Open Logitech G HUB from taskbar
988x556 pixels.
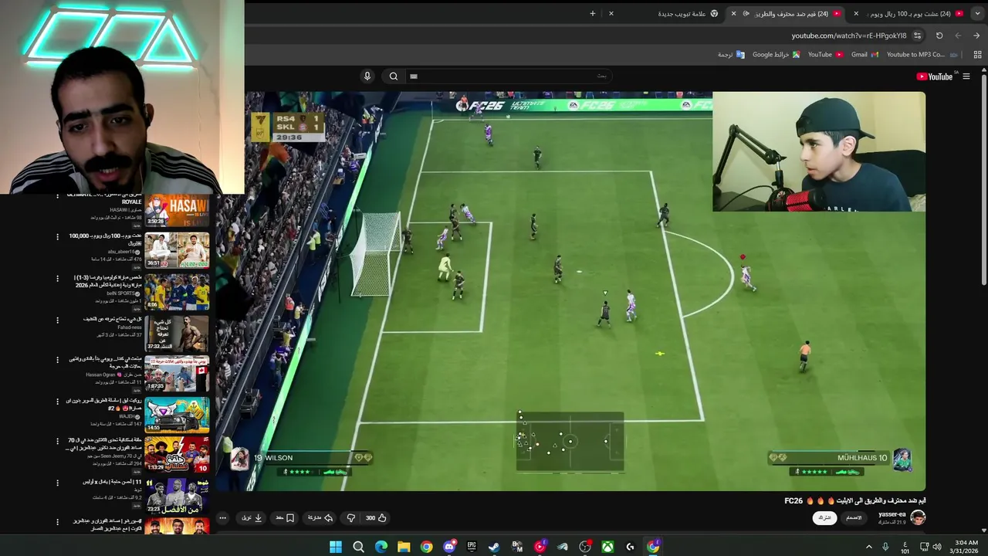click(x=631, y=547)
